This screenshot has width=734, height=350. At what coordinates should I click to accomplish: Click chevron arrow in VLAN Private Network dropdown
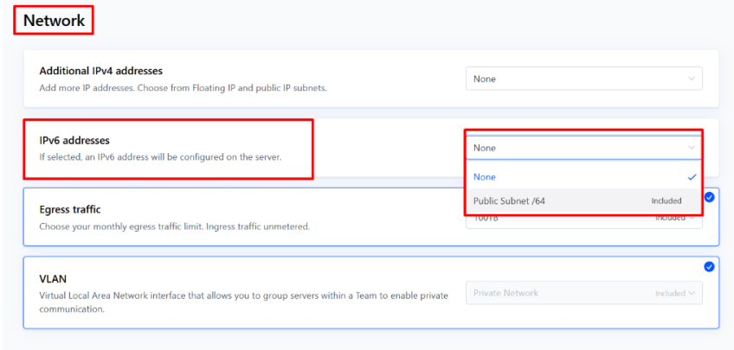pyautogui.click(x=692, y=293)
